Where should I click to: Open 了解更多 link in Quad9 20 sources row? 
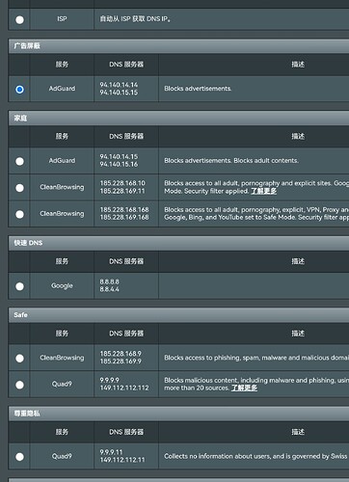pyautogui.click(x=244, y=388)
